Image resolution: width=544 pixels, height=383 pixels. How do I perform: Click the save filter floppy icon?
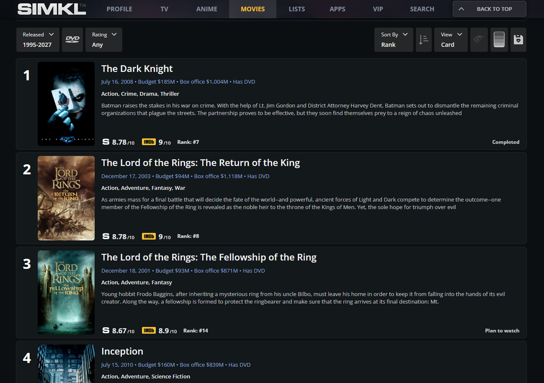point(518,40)
